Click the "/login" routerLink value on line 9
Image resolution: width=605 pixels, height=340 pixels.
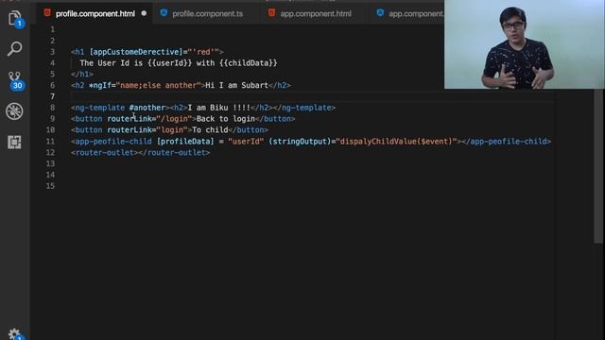click(x=174, y=119)
